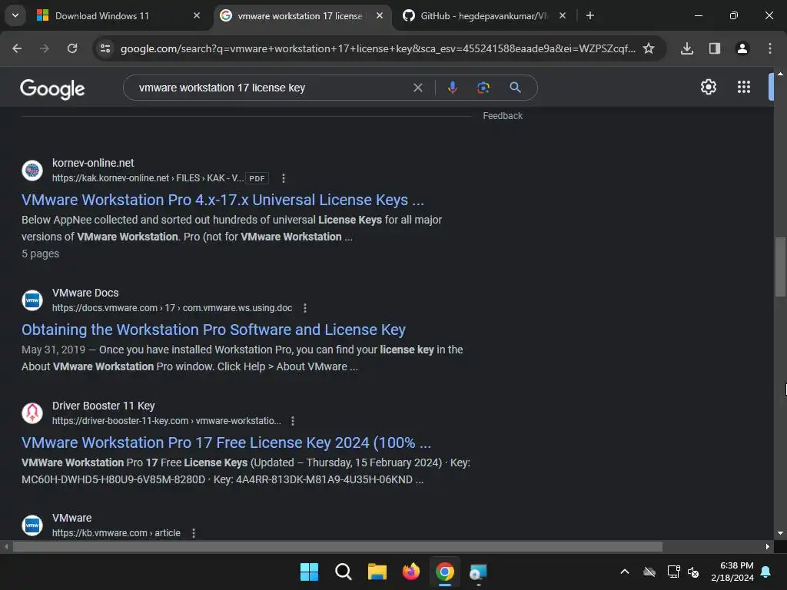Go back to the previous page
This screenshot has height=590, width=787.
17,48
